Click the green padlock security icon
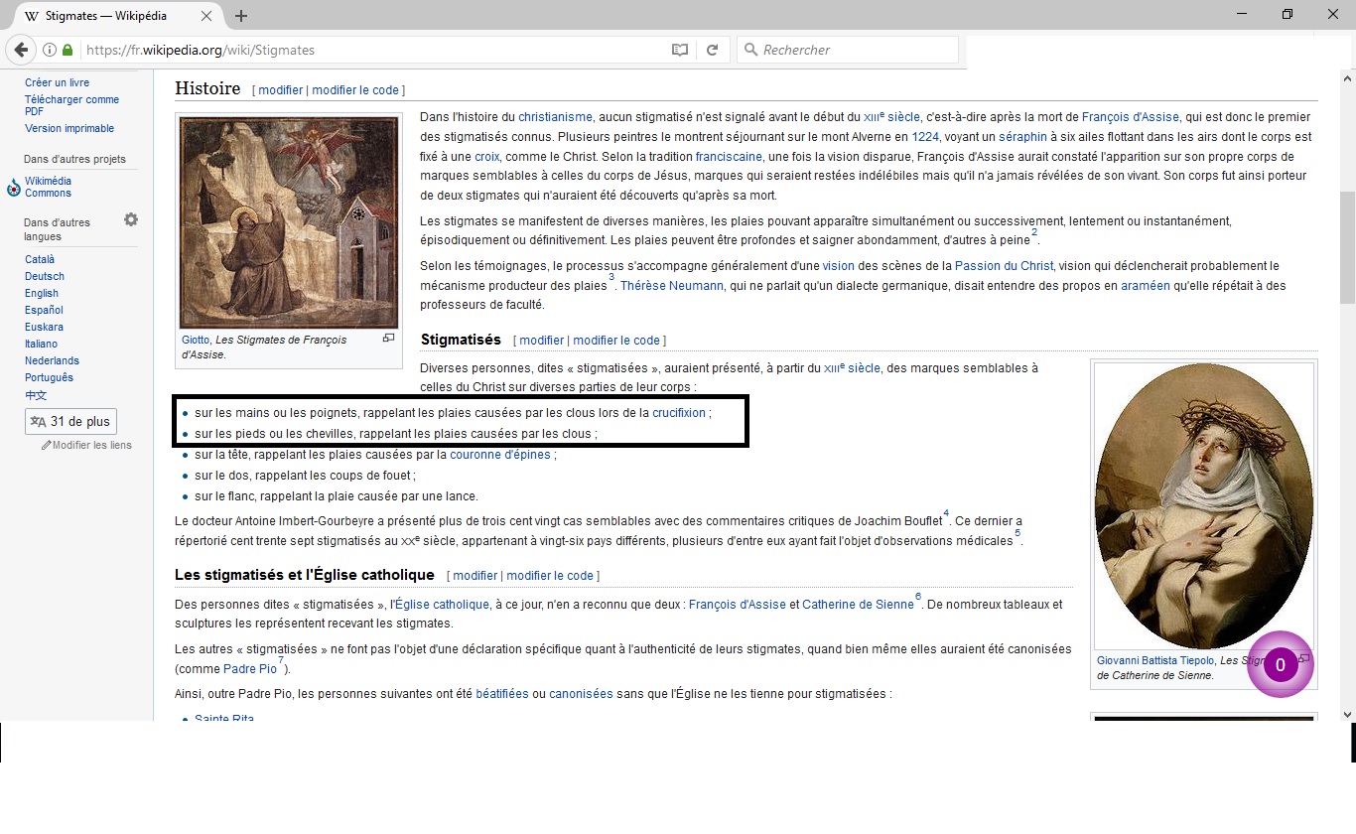1356x834 pixels. (68, 50)
